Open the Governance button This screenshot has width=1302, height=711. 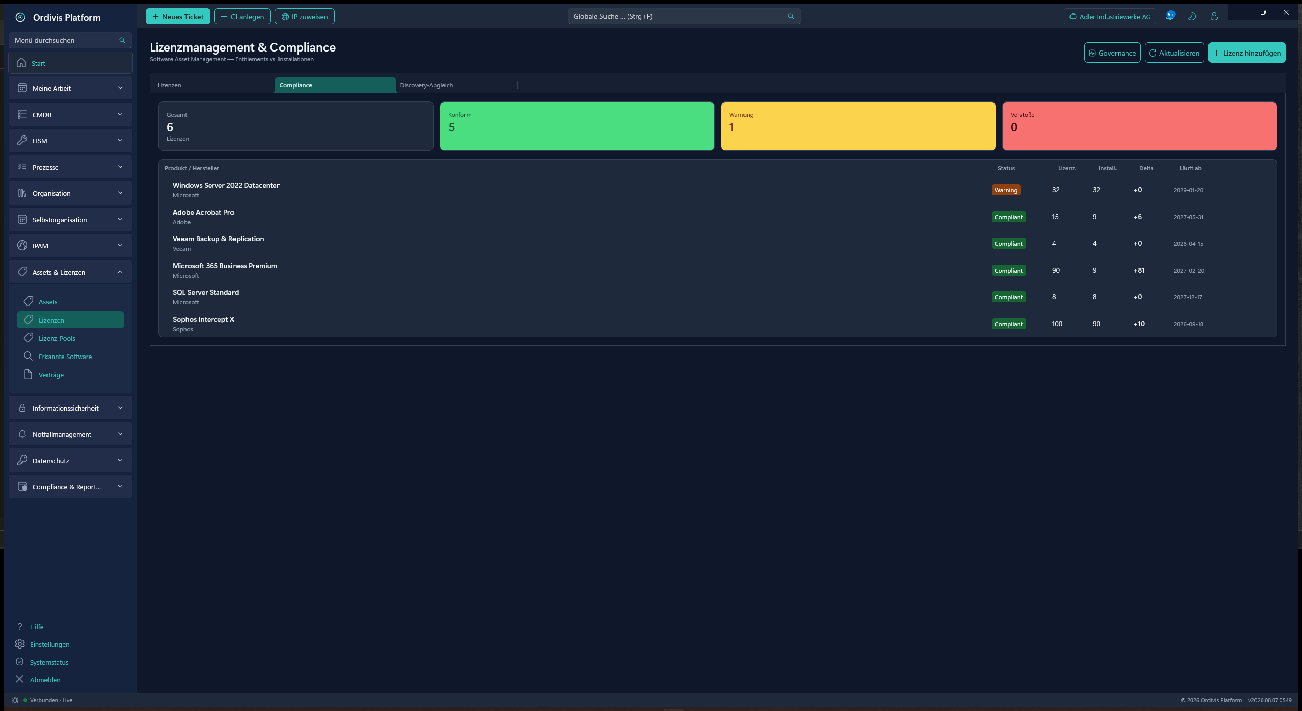pos(1112,53)
